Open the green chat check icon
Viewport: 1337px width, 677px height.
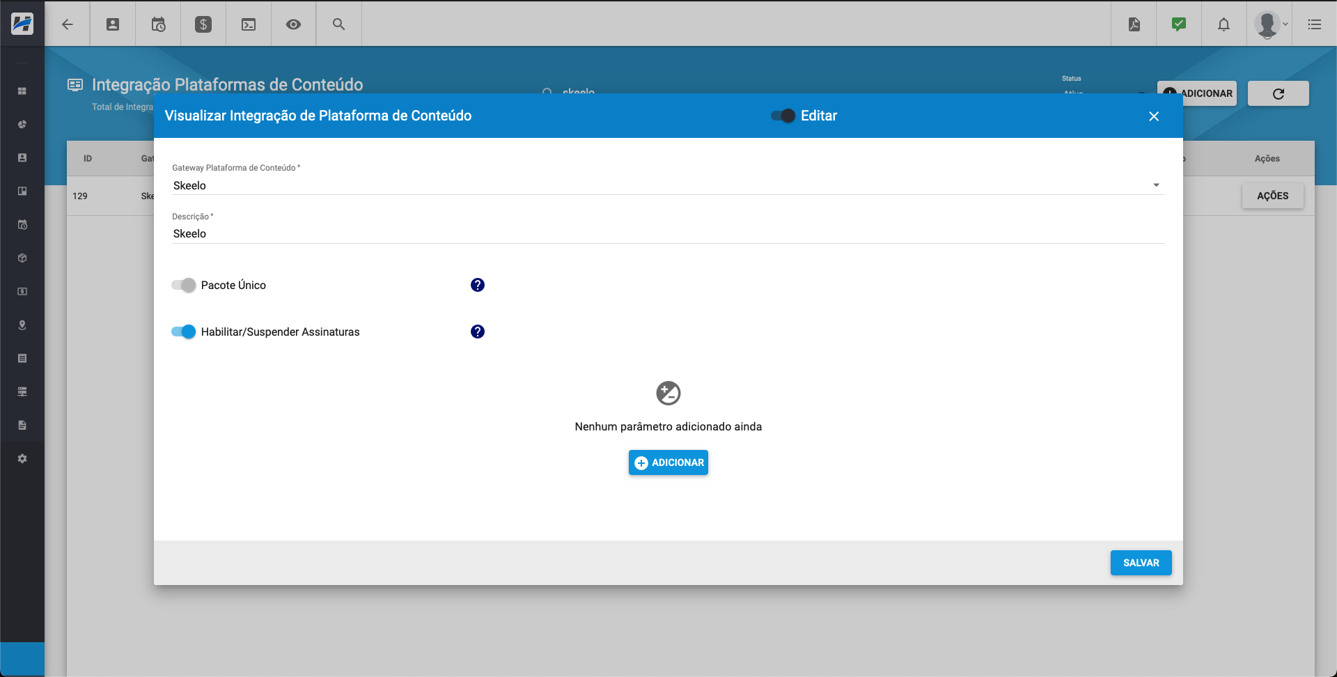(x=1179, y=24)
